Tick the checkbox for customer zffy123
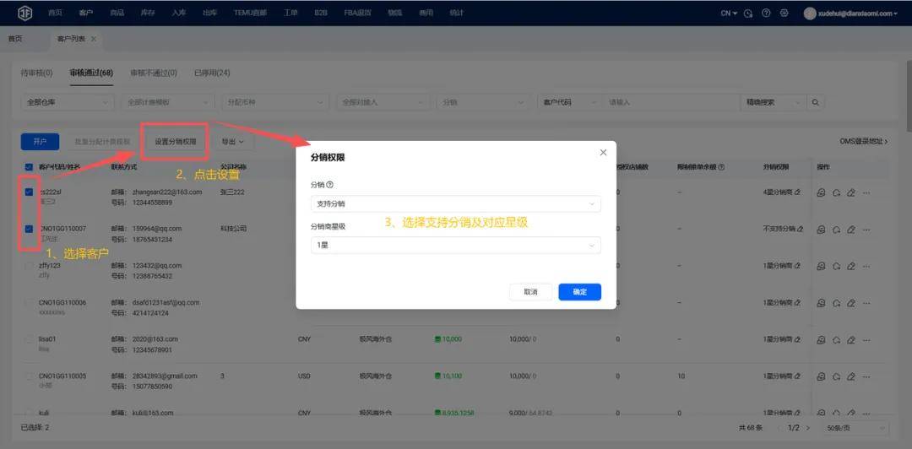Screen dimensions: 912x449 click(30, 266)
